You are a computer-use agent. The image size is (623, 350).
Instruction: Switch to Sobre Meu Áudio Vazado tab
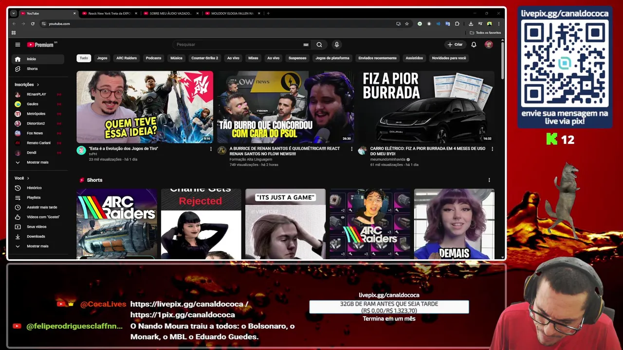170,14
